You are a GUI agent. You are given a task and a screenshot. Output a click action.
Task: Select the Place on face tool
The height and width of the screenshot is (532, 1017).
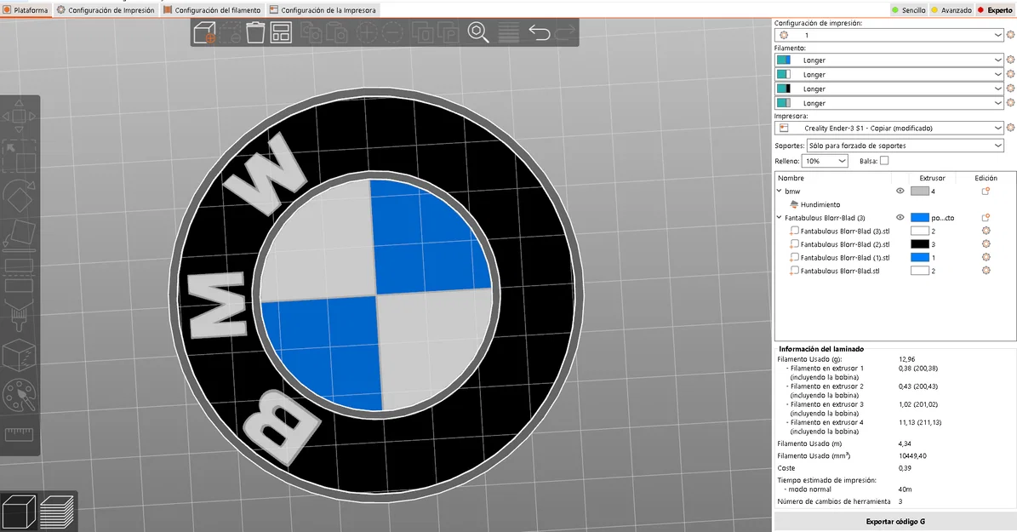click(19, 233)
